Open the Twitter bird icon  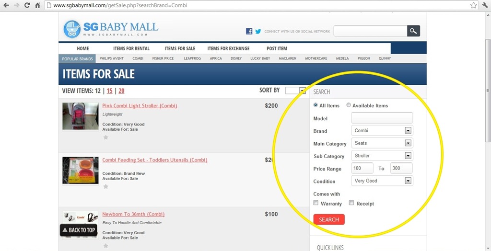(258, 31)
